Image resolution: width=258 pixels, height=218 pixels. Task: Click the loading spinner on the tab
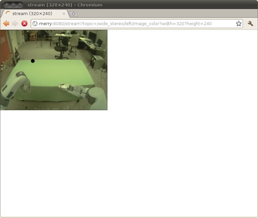(x=8, y=14)
